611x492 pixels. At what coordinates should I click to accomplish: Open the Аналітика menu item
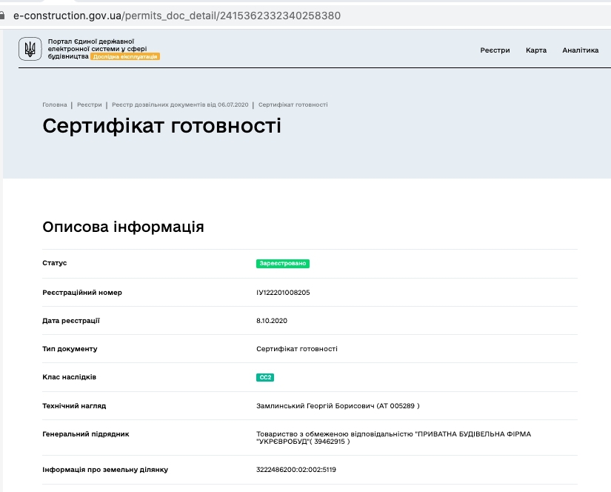[x=580, y=50]
